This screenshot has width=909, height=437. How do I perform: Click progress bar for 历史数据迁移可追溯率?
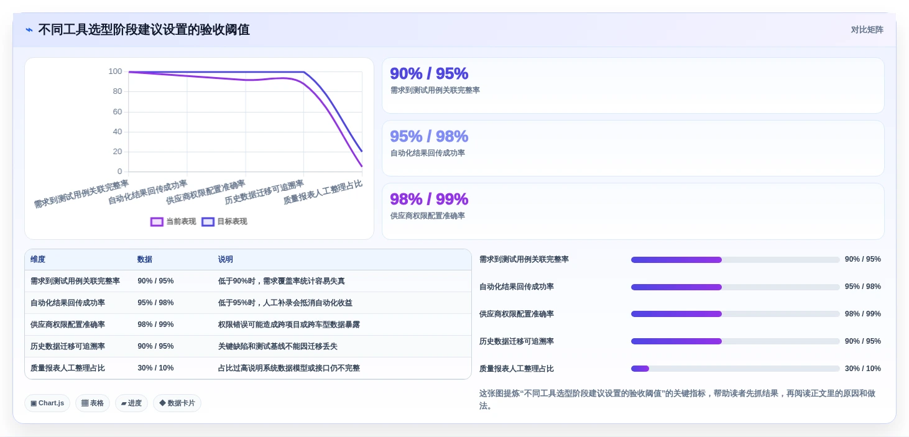736,341
